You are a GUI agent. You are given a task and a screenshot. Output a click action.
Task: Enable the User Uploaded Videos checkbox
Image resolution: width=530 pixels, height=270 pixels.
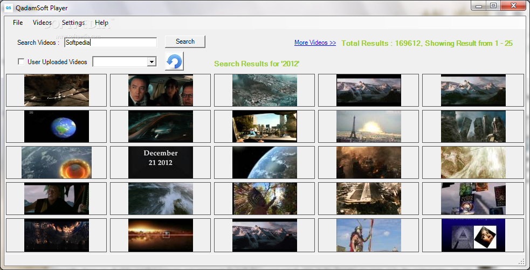click(x=21, y=62)
